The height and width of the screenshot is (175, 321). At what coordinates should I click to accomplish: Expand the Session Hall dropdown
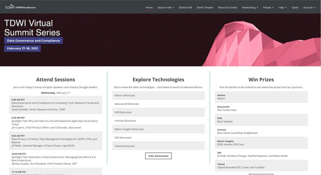click(x=166, y=8)
